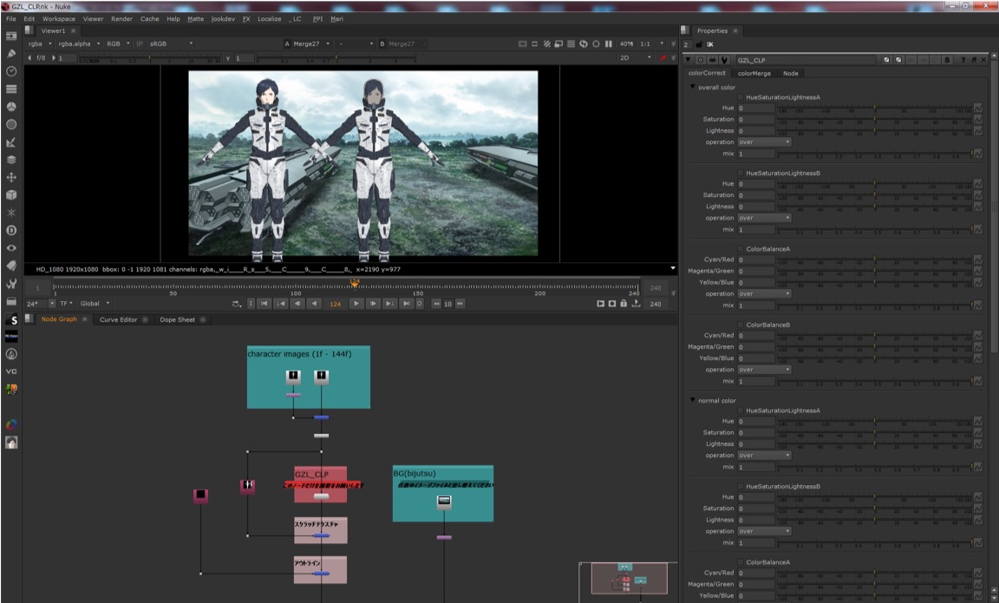Click the S button in GZL_CLP properties header

click(947, 60)
